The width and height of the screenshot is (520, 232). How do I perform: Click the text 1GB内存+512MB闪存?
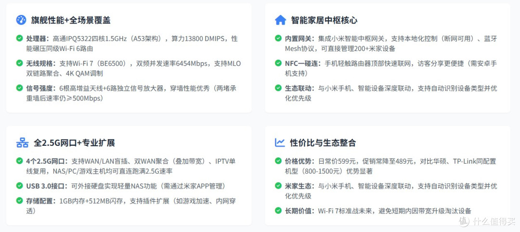(x=91, y=201)
